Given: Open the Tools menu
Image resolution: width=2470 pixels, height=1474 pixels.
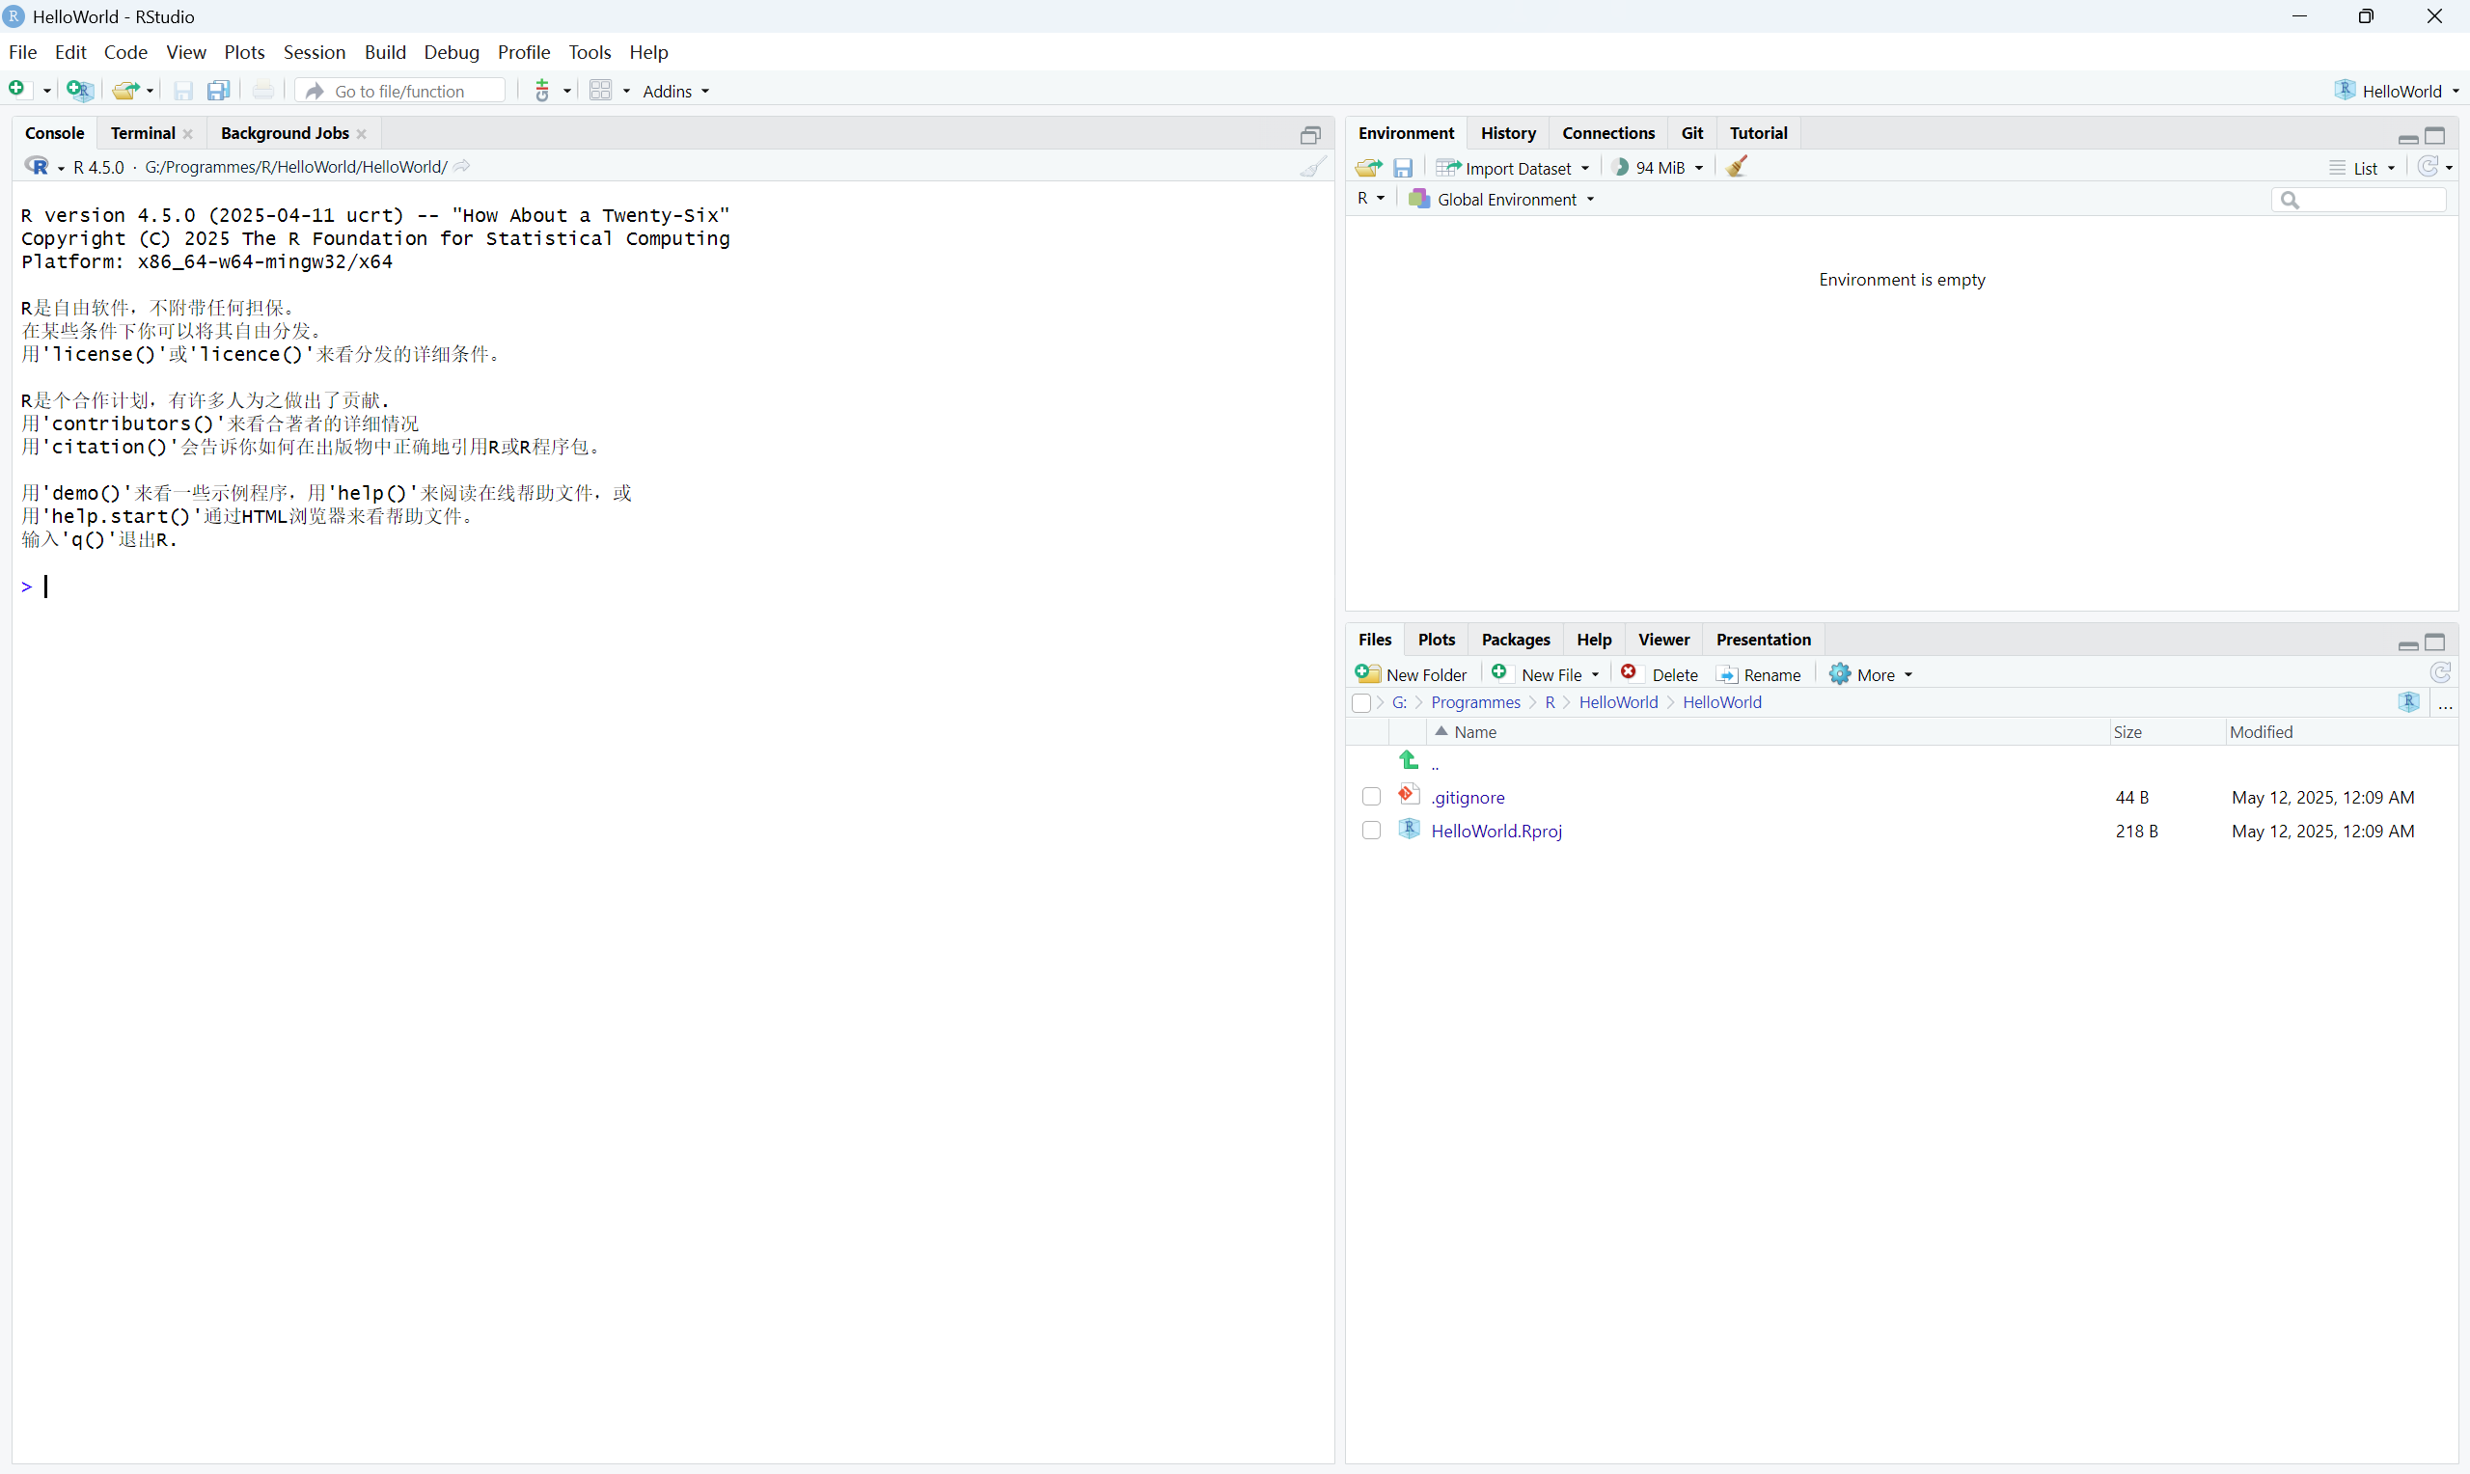Looking at the screenshot, I should (x=589, y=53).
